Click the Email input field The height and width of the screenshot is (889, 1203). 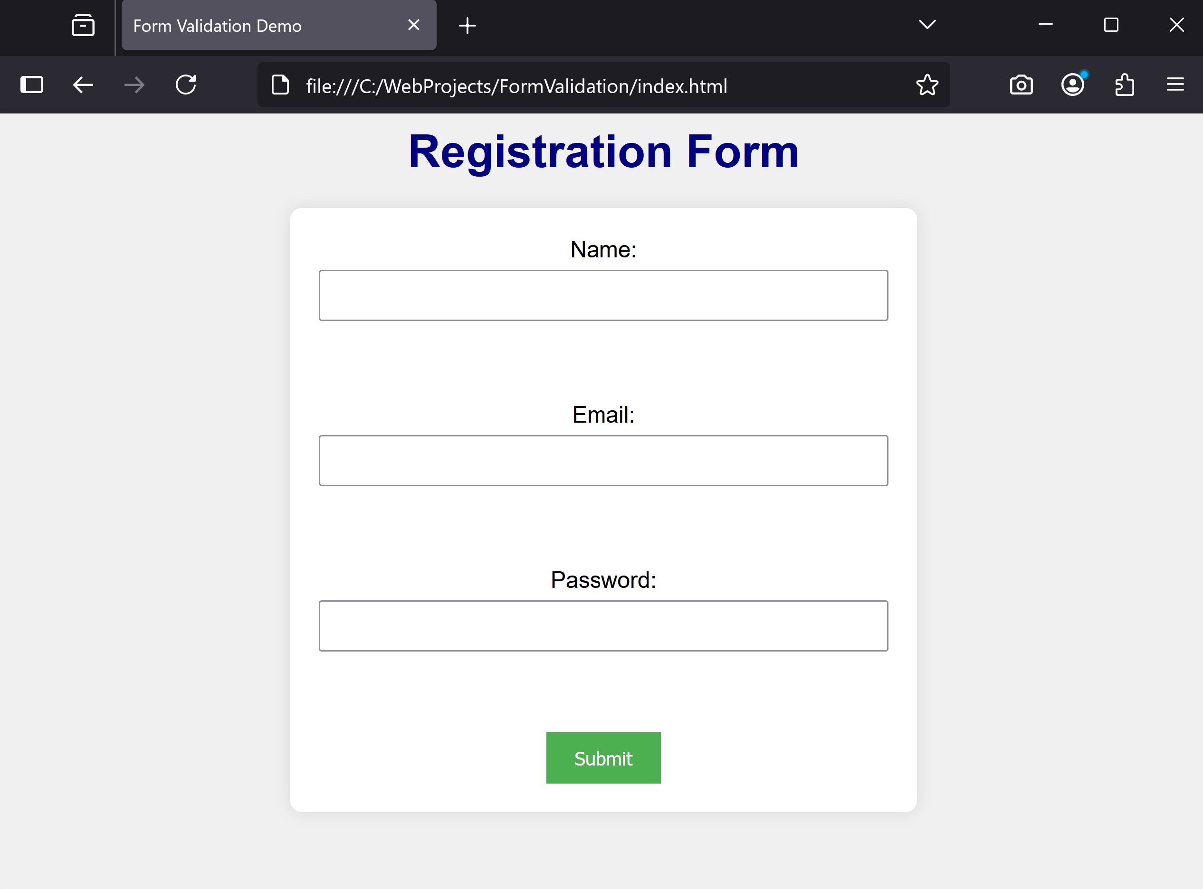coord(603,461)
